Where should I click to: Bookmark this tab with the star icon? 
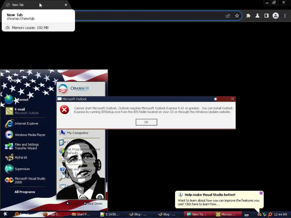(237, 16)
